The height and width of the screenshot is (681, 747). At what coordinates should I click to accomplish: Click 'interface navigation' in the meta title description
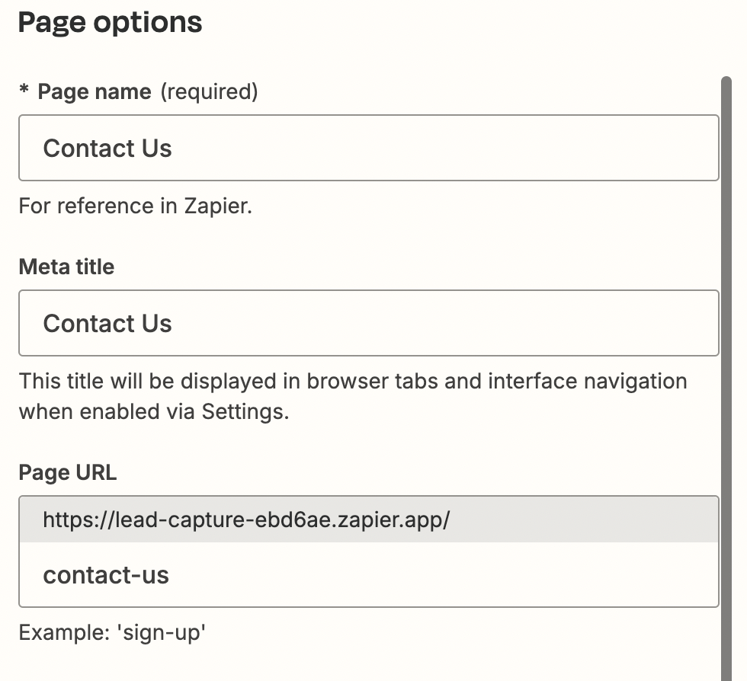pyautogui.click(x=587, y=381)
